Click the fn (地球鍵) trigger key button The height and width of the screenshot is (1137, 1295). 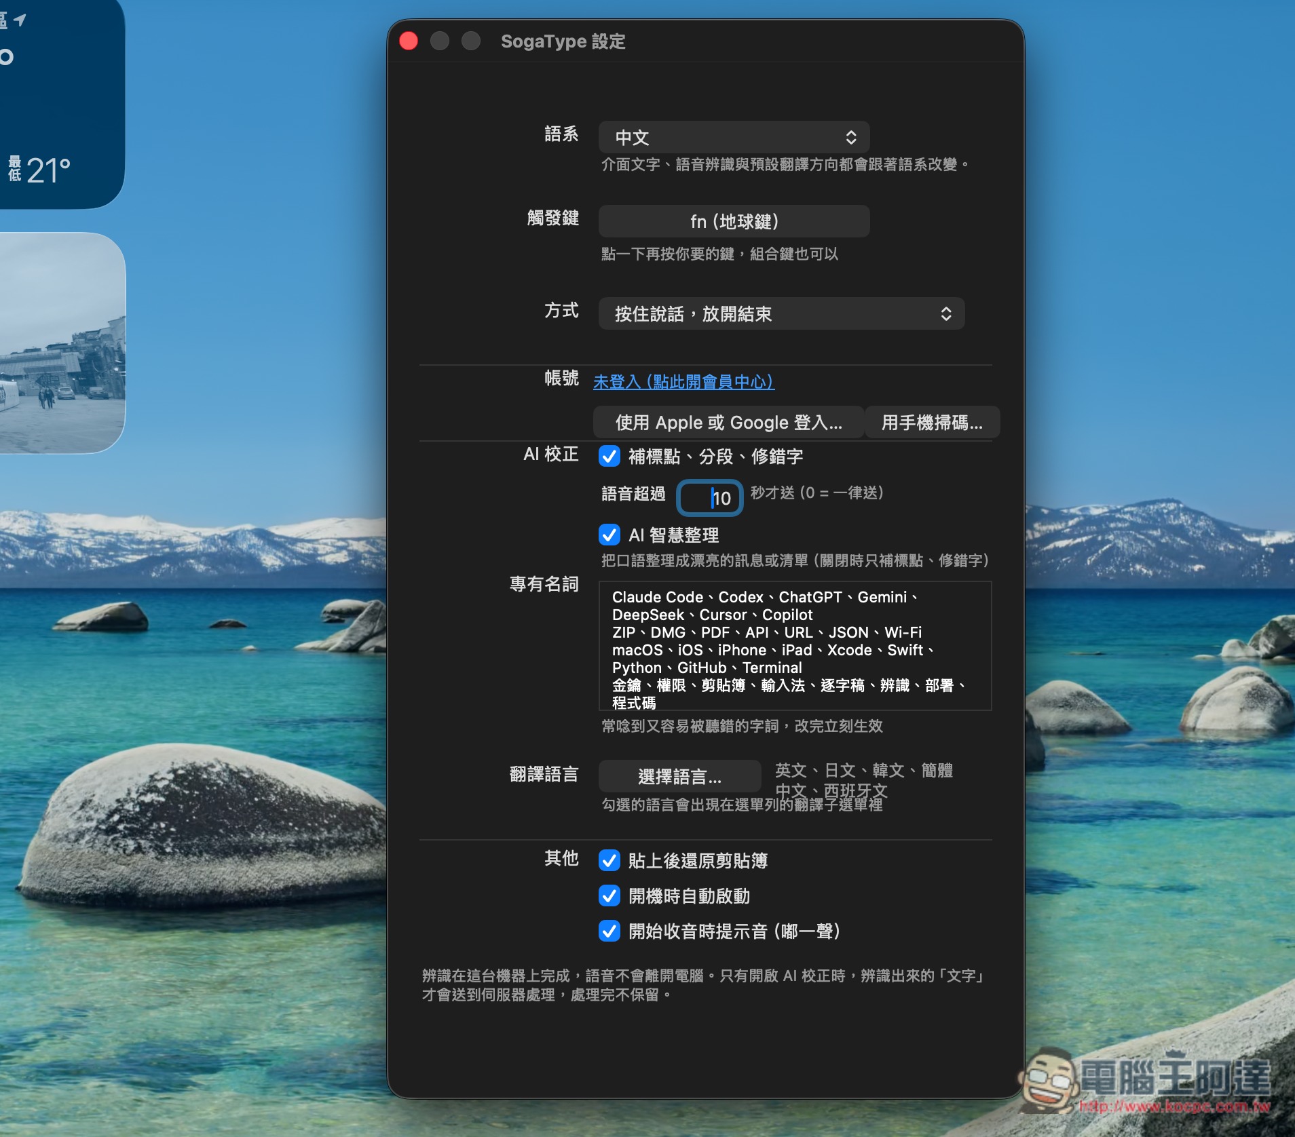(x=734, y=222)
